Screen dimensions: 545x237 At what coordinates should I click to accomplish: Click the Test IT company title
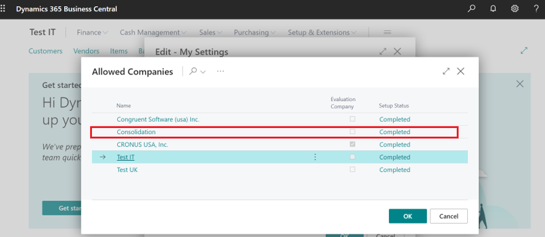click(43, 32)
